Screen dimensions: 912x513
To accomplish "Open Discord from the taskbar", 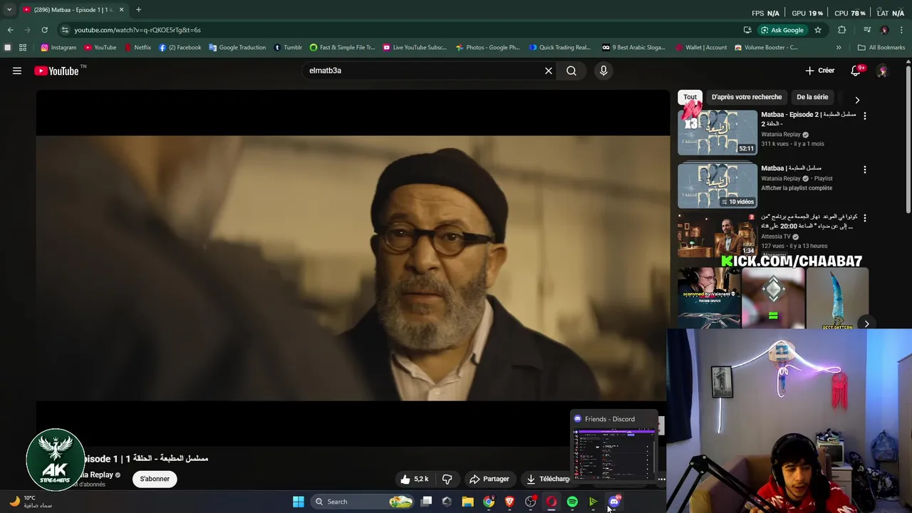I will (x=614, y=502).
